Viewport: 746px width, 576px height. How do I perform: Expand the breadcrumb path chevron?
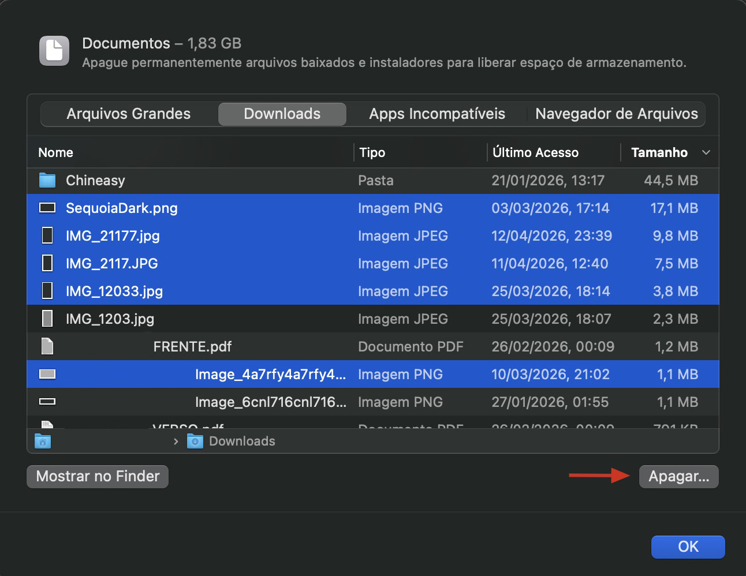pyautogui.click(x=176, y=441)
